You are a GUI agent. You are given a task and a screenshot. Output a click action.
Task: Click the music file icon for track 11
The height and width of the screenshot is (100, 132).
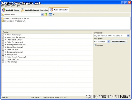(3, 59)
